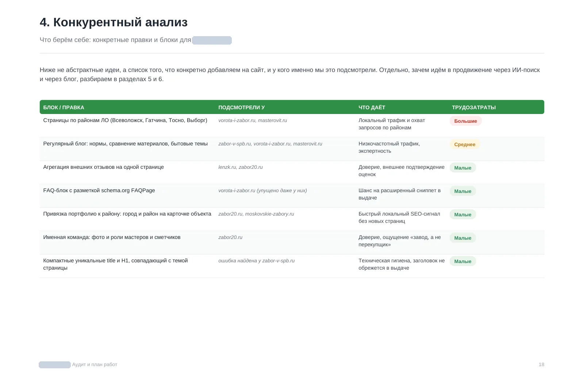This screenshot has width=584, height=380.
Task: Click the heading '4. Конкурентный анализ'
Action: click(114, 22)
